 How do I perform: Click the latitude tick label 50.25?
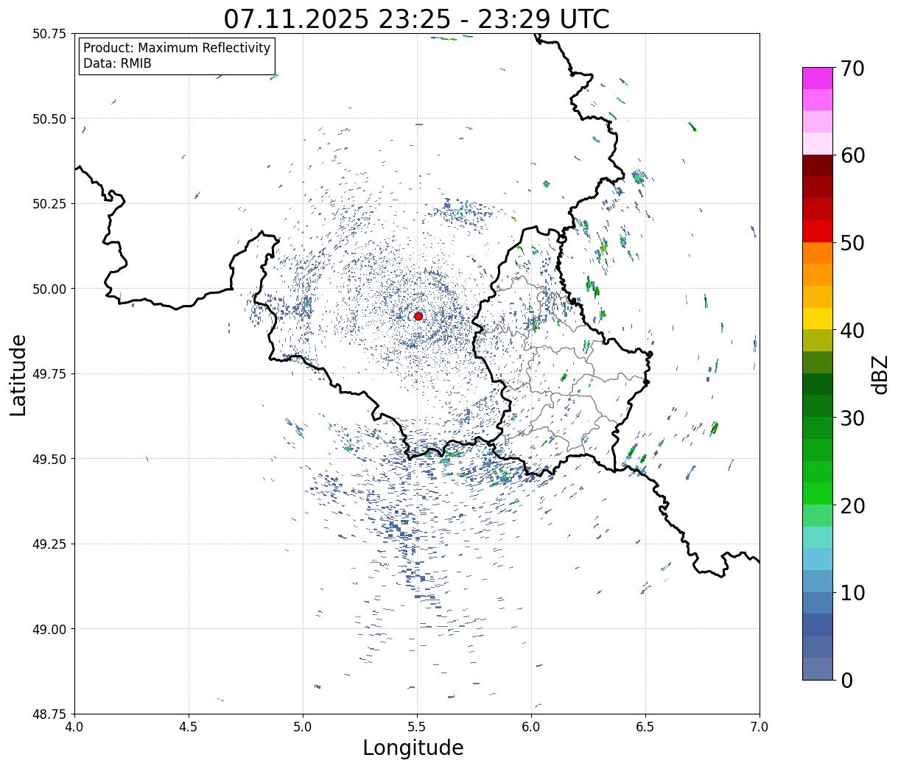coord(51,204)
